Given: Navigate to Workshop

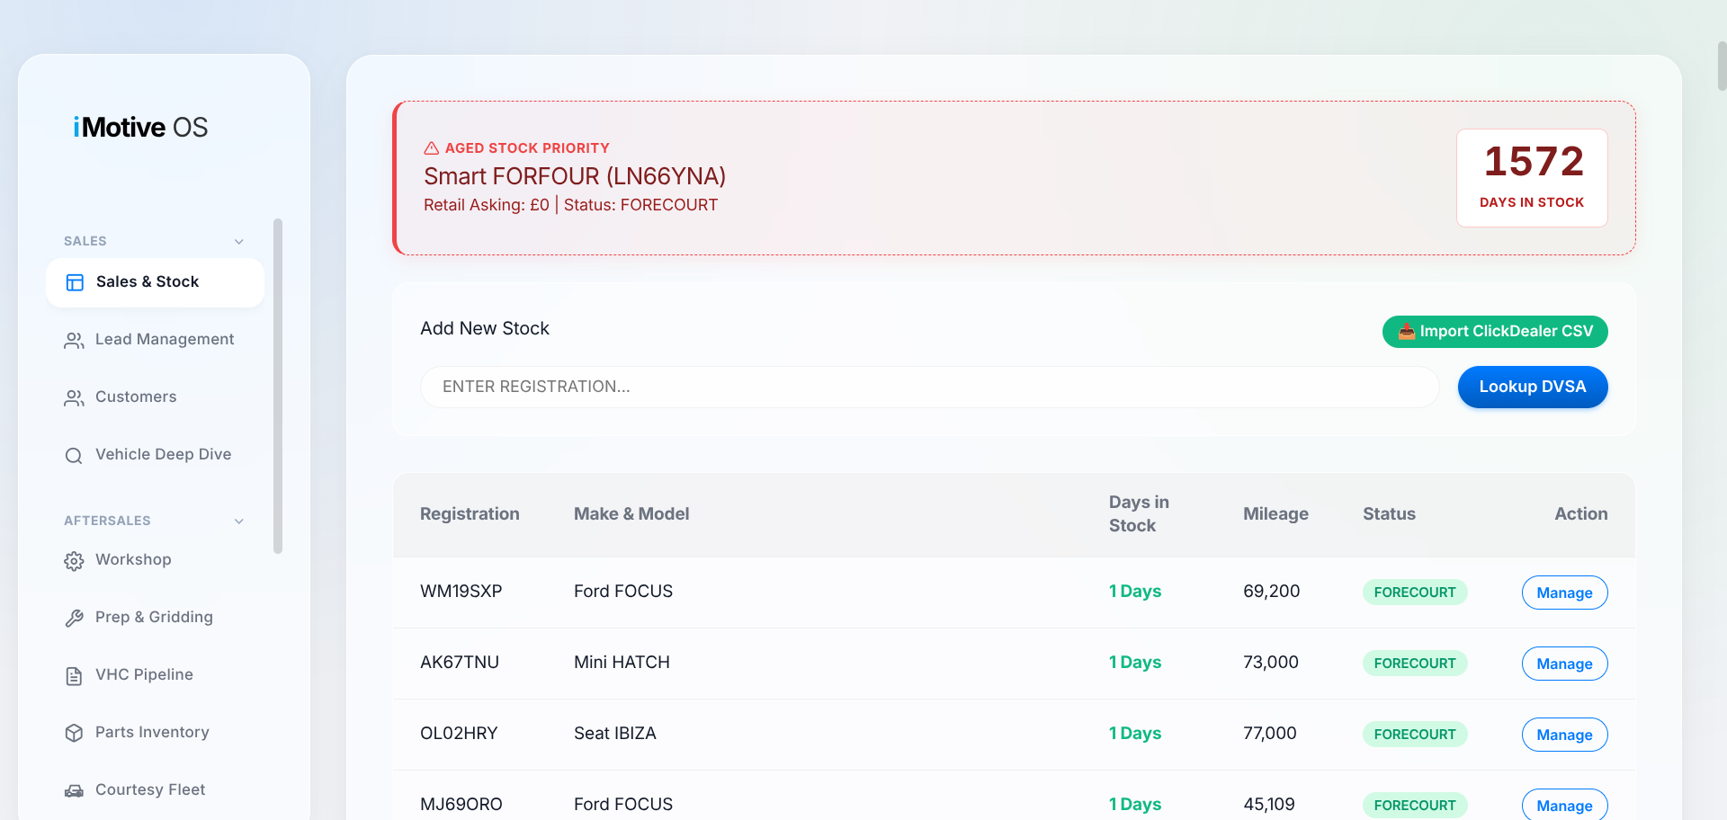Looking at the screenshot, I should click(155, 560).
